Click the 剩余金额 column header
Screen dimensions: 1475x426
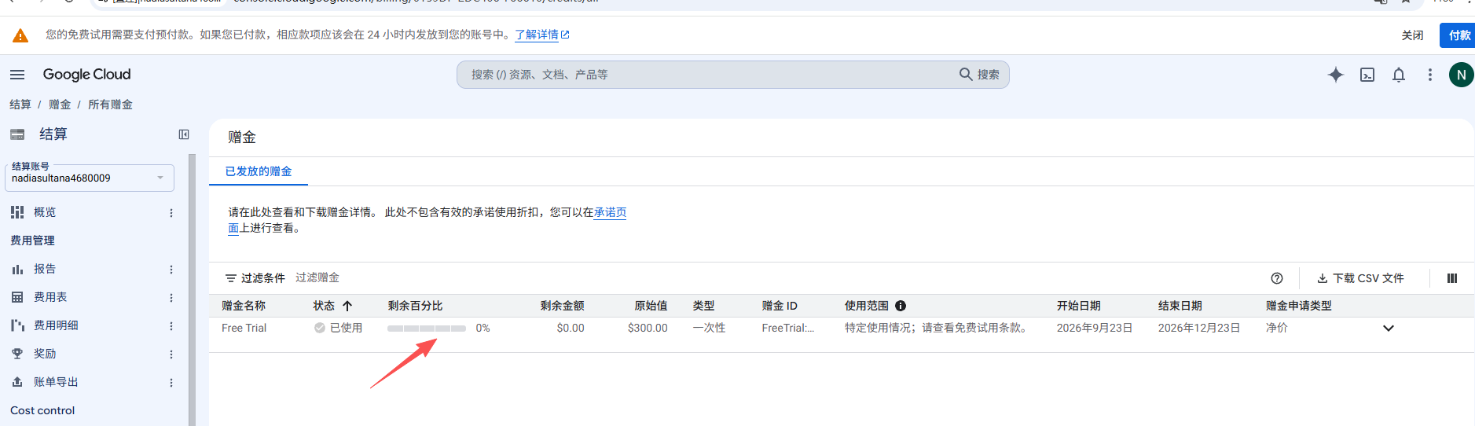tap(563, 306)
